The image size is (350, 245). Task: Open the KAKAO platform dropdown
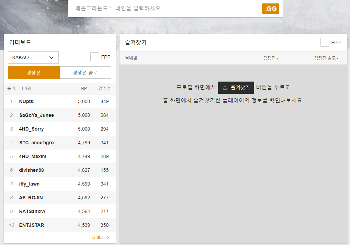point(33,57)
